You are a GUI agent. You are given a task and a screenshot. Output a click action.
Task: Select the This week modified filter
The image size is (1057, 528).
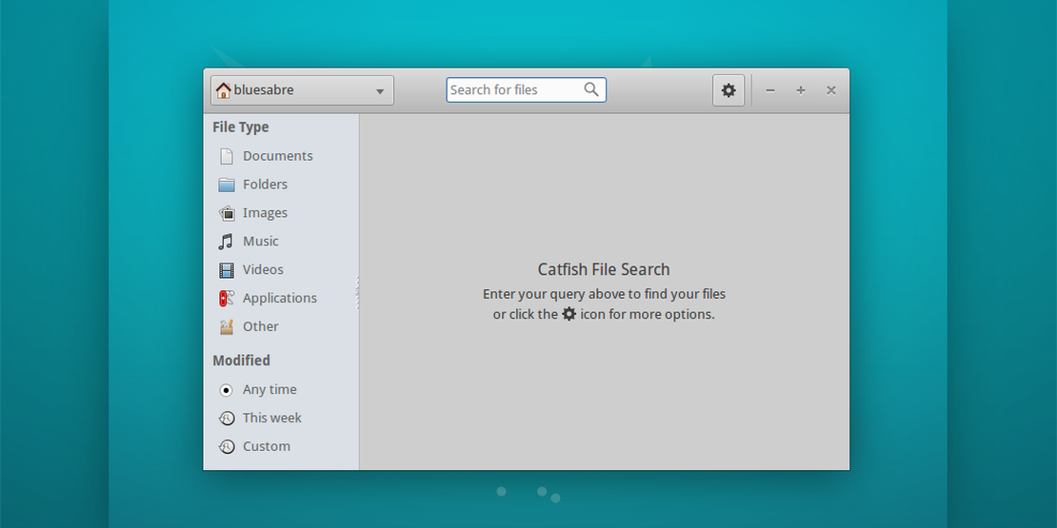point(271,419)
